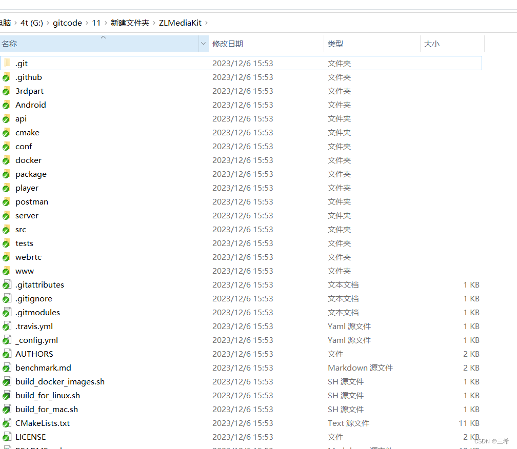
Task: Click the .gitmodules file icon
Action: (7, 312)
